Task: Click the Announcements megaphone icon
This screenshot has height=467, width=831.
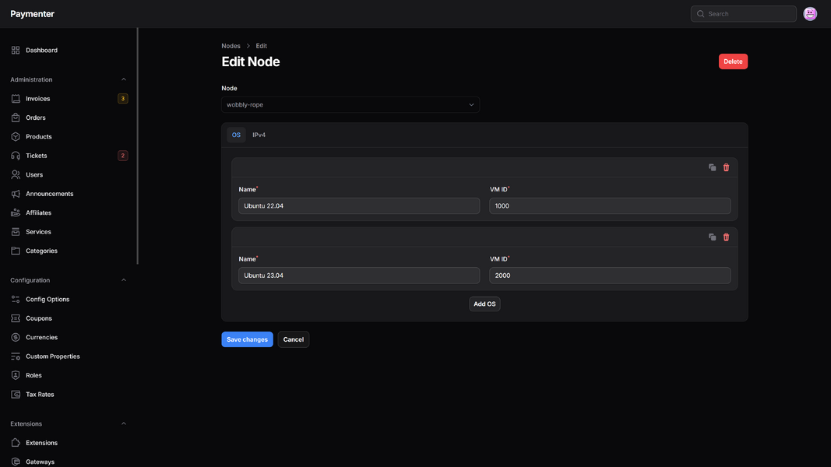Action: (16, 194)
